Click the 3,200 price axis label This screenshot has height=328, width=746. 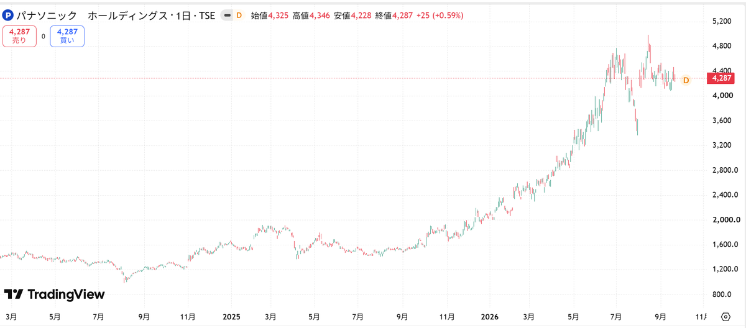(x=721, y=145)
